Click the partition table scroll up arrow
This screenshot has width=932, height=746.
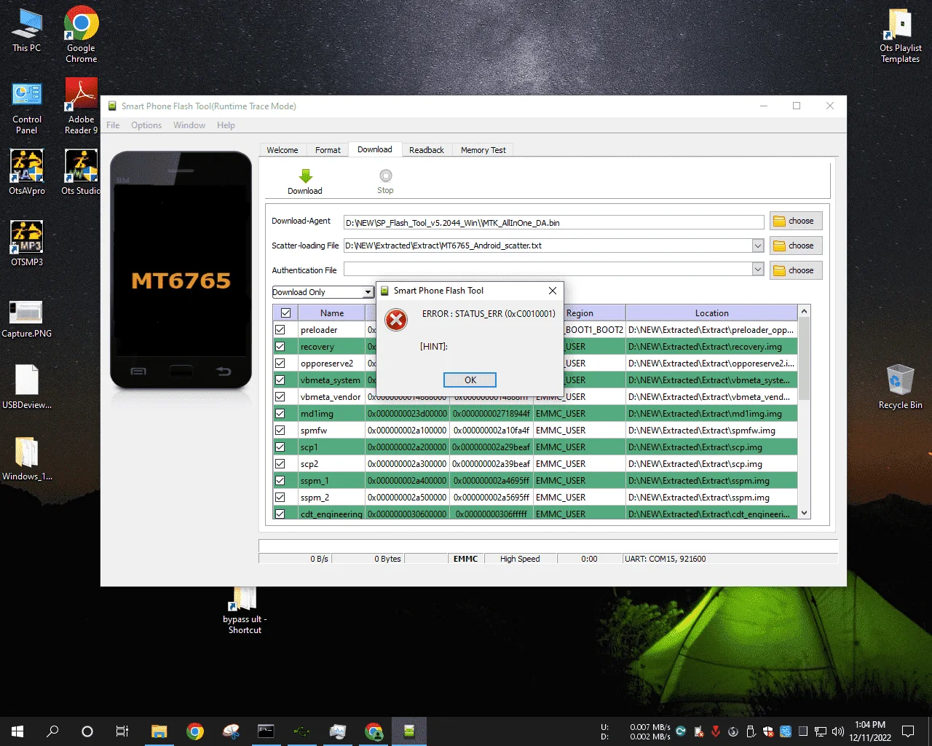[805, 312]
